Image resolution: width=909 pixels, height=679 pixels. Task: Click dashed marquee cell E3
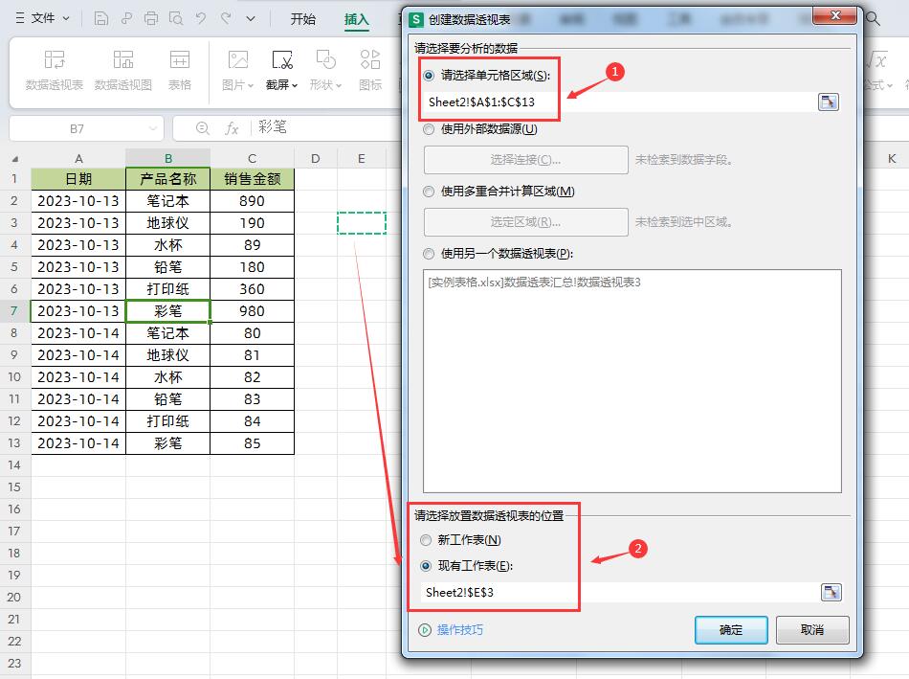[x=362, y=223]
